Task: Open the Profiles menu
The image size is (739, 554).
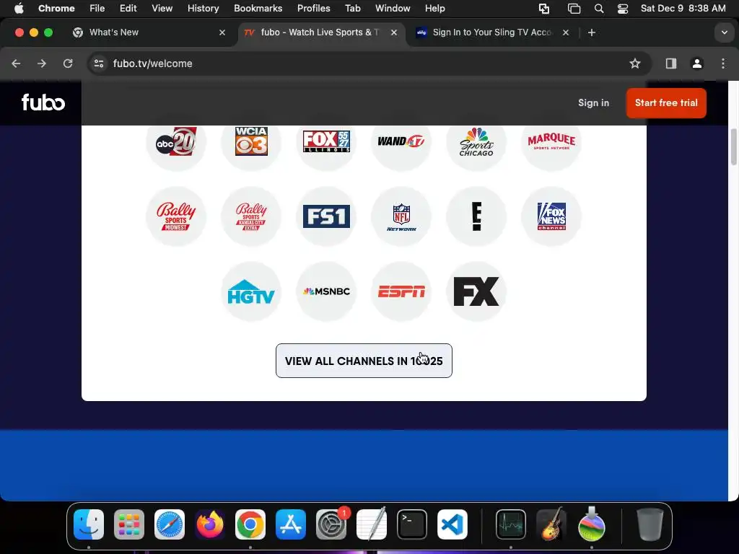Action: (313, 8)
